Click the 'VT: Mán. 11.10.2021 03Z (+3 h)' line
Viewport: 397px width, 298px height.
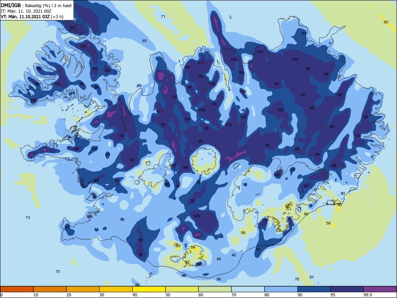32,17
